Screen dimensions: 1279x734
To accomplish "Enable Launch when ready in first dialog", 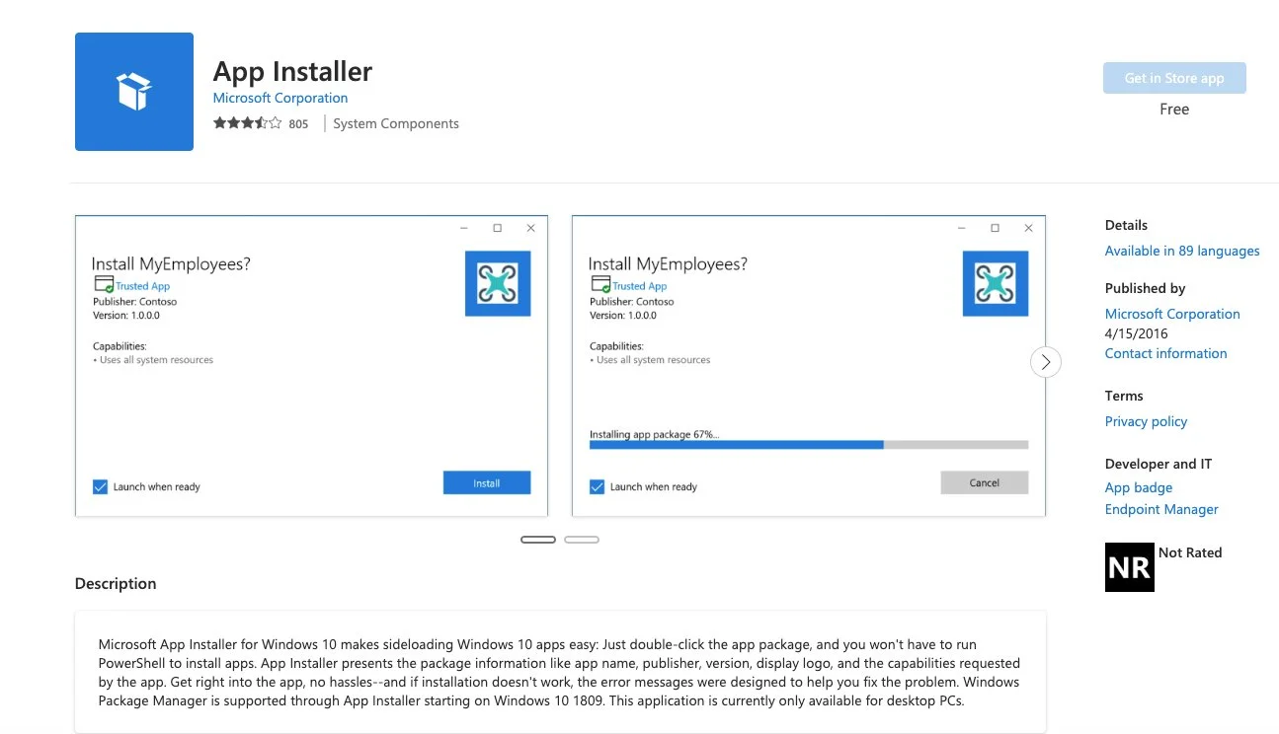I will 99,486.
